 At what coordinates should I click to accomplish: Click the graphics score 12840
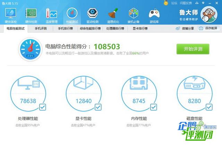click(x=84, y=101)
